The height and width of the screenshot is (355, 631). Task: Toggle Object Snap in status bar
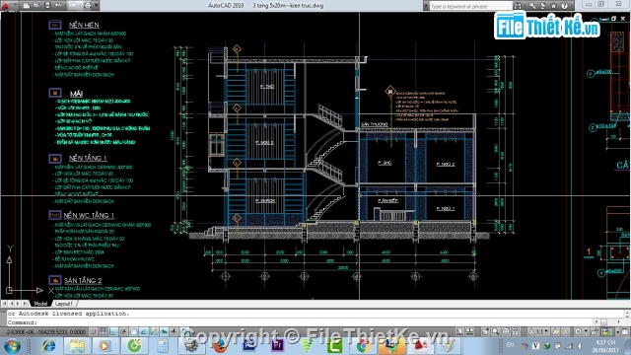[134, 331]
